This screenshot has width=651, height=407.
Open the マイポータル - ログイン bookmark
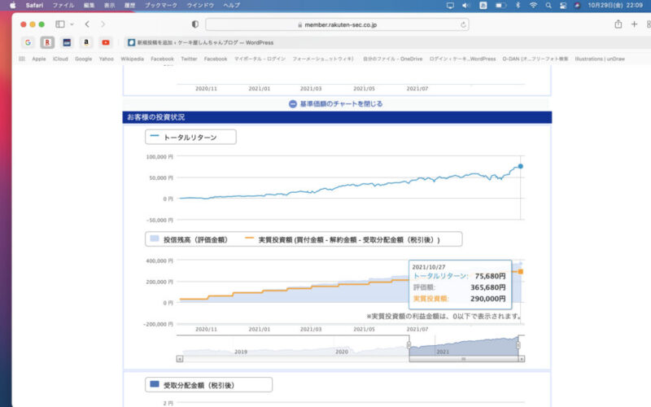coord(260,59)
